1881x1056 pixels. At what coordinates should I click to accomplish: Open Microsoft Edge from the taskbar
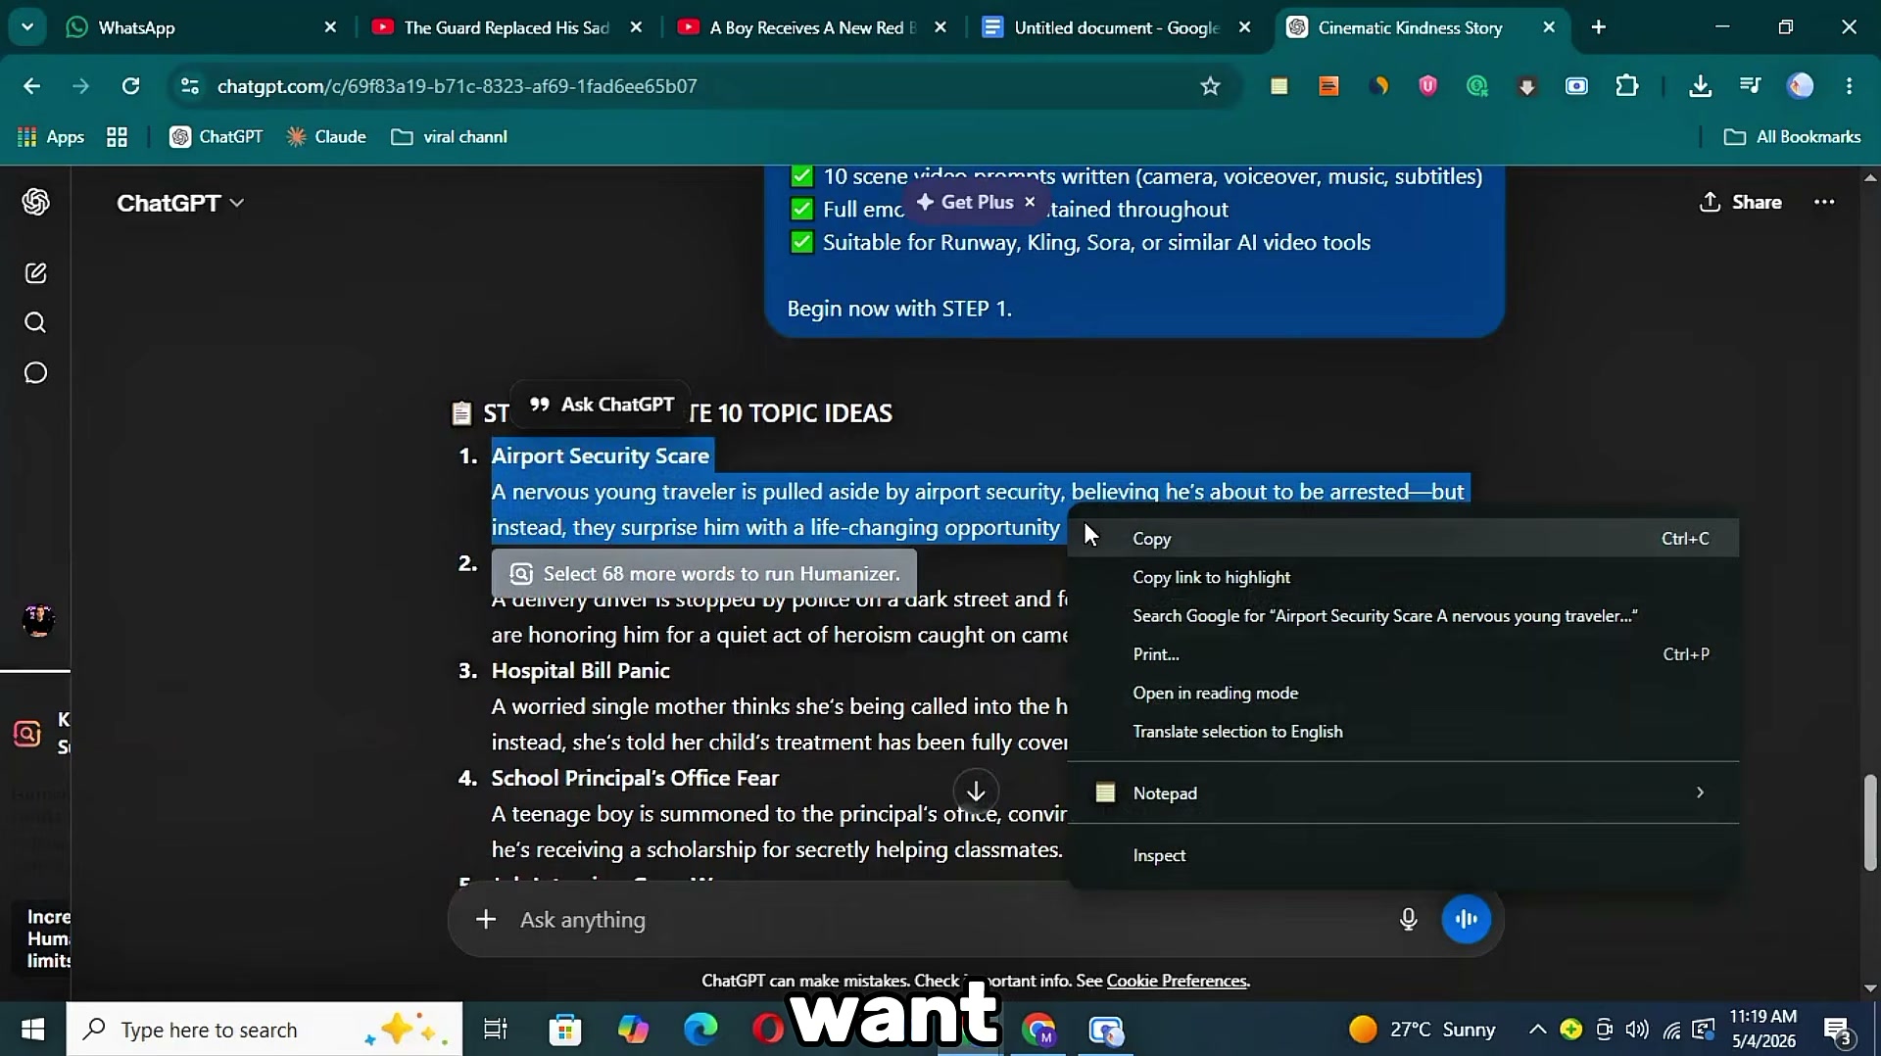(700, 1030)
